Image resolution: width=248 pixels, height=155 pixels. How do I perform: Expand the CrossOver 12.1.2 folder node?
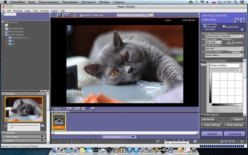pos(7,38)
